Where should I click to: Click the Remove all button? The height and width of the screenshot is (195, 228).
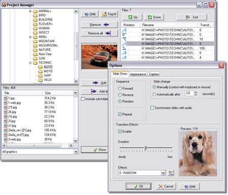pyautogui.click(x=99, y=33)
